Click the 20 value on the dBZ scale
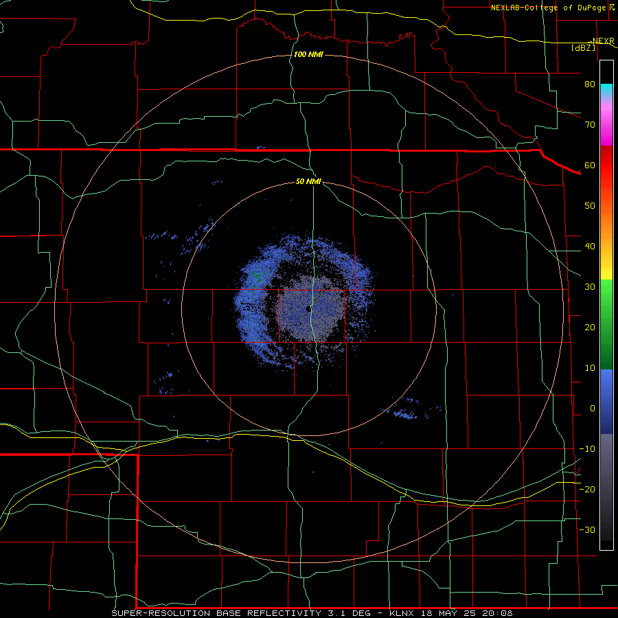Screen dimensions: 618x618 (590, 328)
